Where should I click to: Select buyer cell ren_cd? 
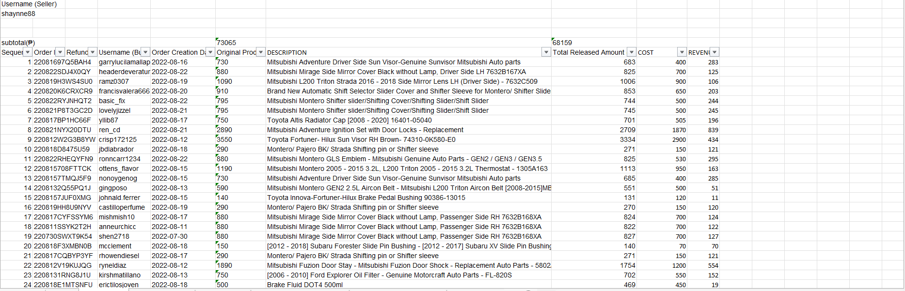[124, 130]
